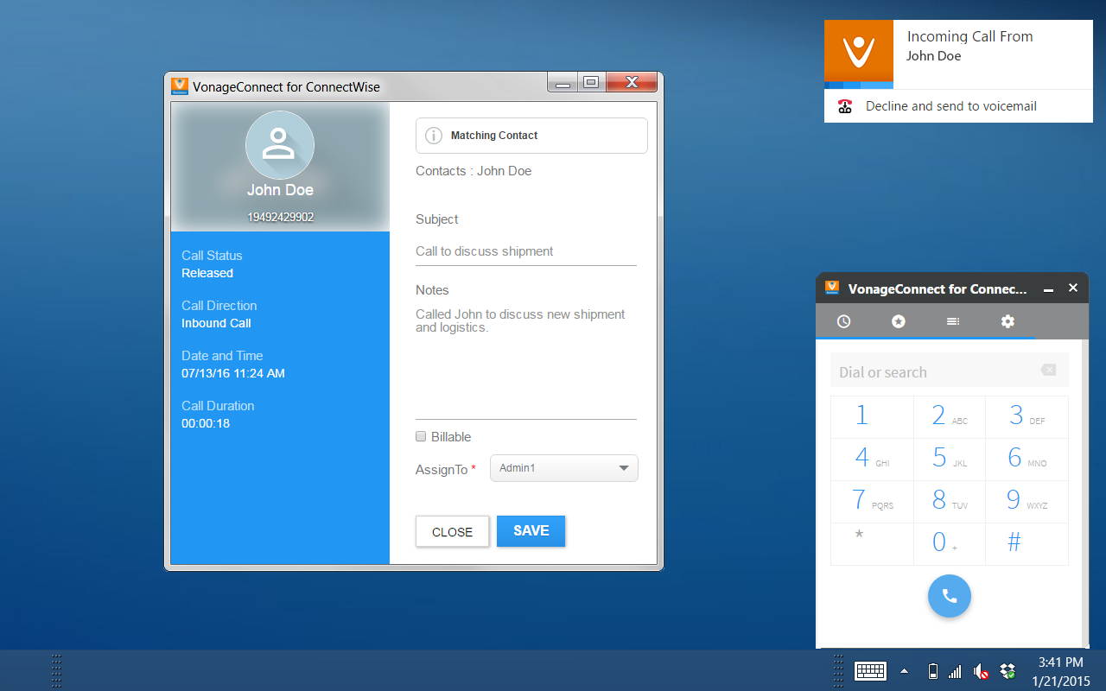Close the call log with CLOSE button
1106x691 pixels.
pos(452,531)
